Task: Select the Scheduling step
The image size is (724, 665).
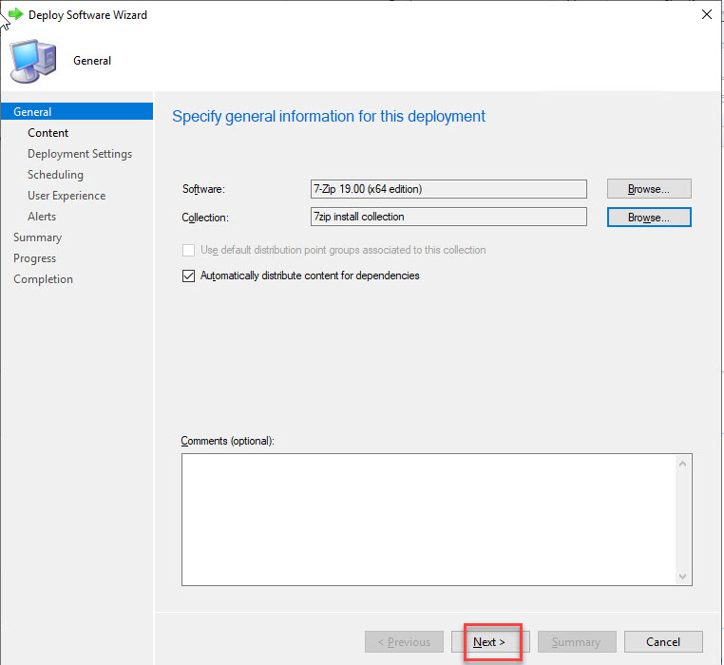Action: click(x=55, y=175)
